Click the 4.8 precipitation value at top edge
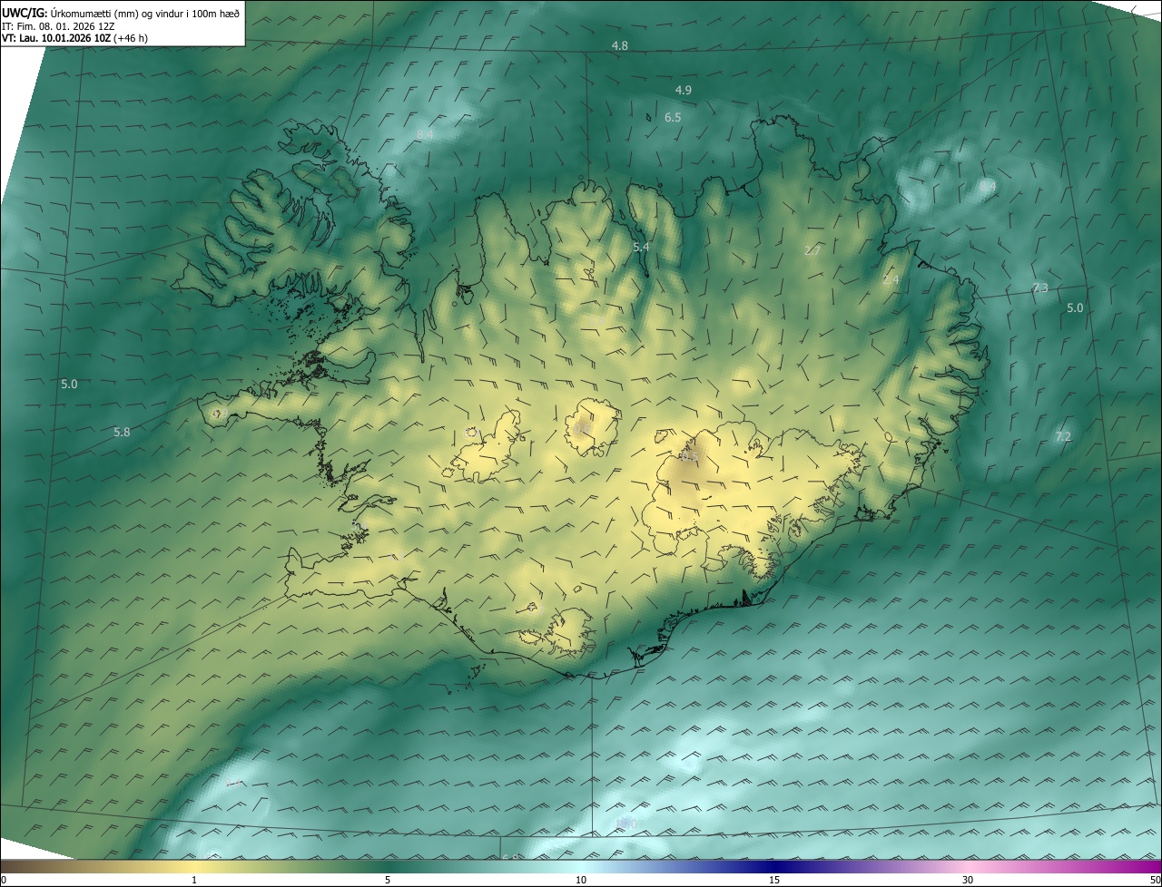 pos(619,45)
